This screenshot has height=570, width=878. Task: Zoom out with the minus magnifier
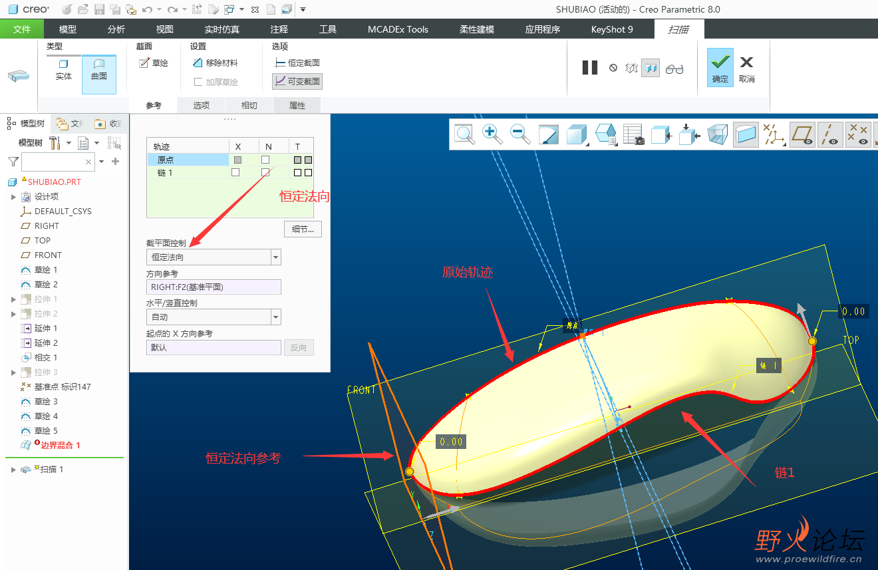click(520, 134)
